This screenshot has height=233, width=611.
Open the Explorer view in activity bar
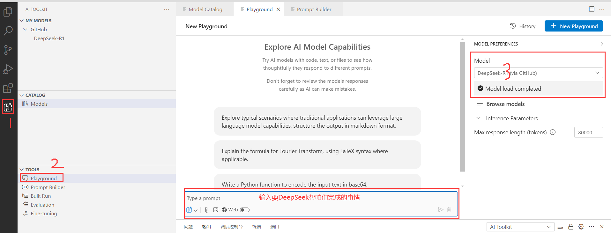point(8,12)
